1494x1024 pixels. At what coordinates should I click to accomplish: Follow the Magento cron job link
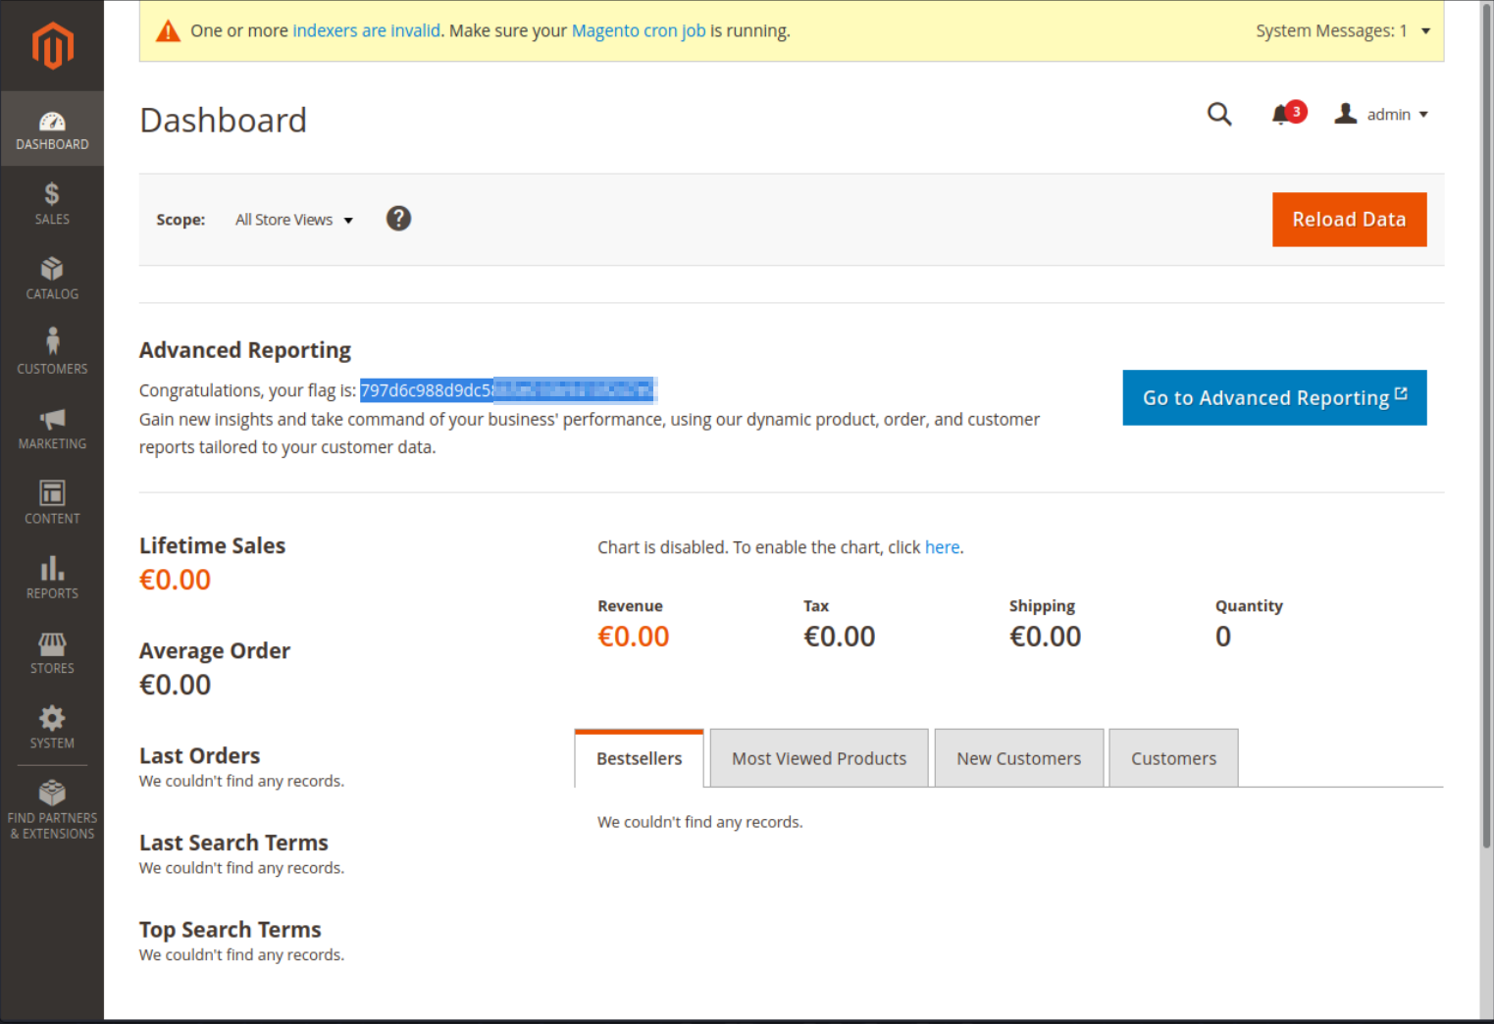coord(639,30)
